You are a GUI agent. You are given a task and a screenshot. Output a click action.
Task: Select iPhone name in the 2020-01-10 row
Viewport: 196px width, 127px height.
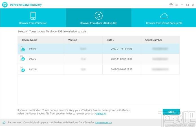click(x=33, y=49)
